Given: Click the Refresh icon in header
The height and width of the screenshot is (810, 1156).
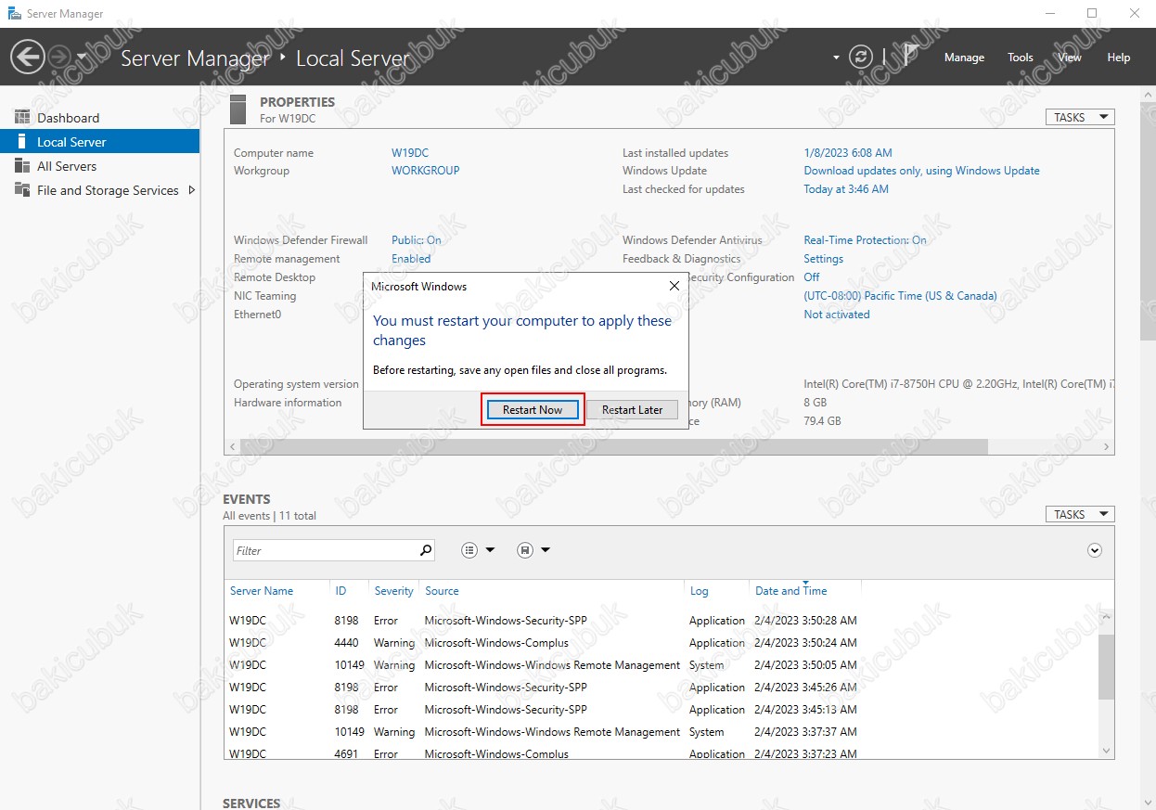Looking at the screenshot, I should [862, 58].
